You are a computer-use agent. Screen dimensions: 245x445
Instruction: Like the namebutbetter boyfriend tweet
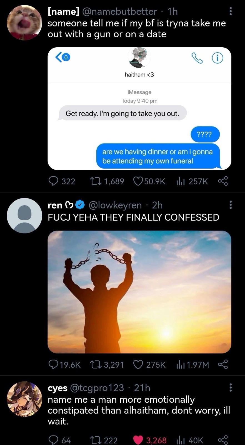click(138, 181)
